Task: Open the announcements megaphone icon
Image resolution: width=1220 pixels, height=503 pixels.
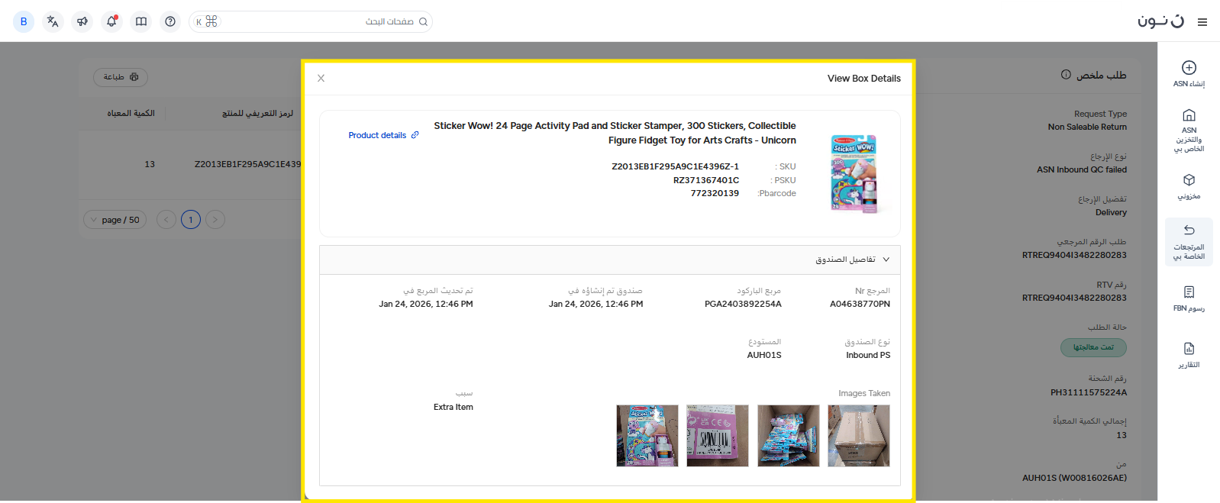Action: (82, 21)
